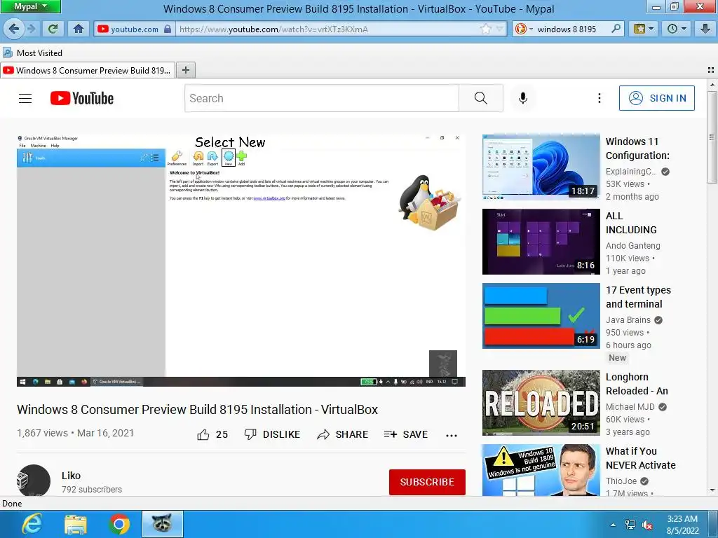The width and height of the screenshot is (718, 538).
Task: Go to the YouTube home logo
Action: (x=82, y=98)
